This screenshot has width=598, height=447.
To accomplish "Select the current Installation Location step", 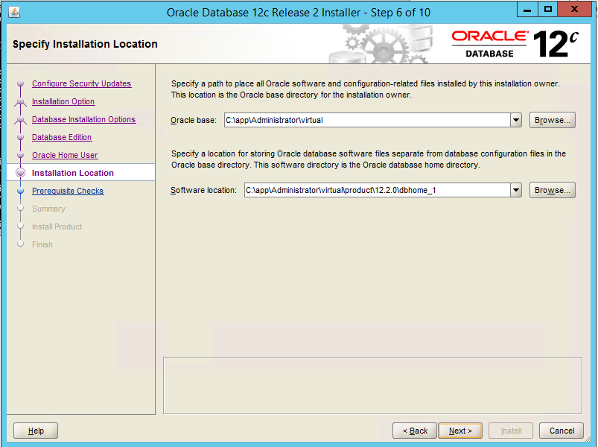I will click(x=73, y=174).
